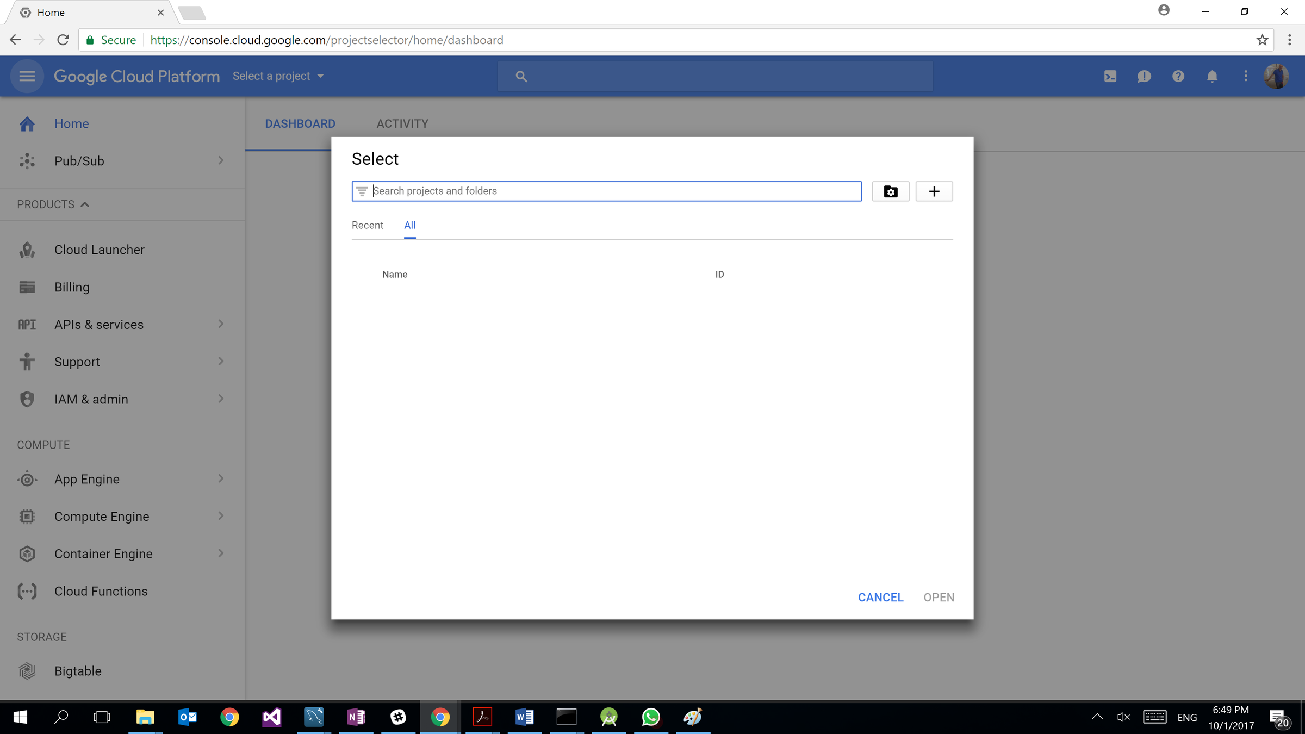Open the ACTIVITY tab
This screenshot has height=734, width=1305.
tap(402, 124)
